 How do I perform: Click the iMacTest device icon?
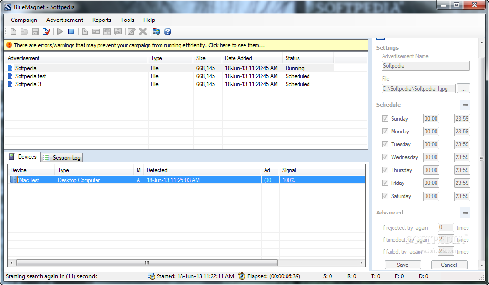click(x=13, y=180)
